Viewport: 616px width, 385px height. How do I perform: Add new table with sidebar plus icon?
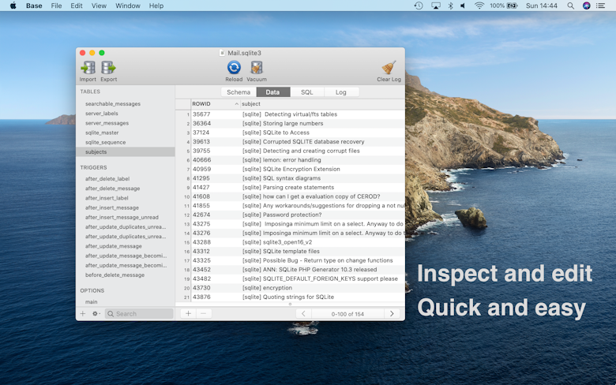tap(82, 313)
